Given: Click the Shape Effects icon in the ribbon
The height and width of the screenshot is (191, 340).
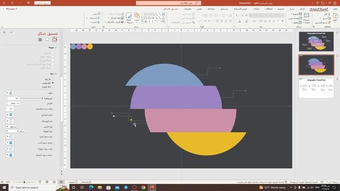Looking at the screenshot, I should 123,22.
